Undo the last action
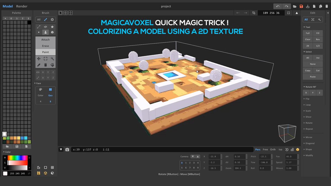 click(x=277, y=6)
